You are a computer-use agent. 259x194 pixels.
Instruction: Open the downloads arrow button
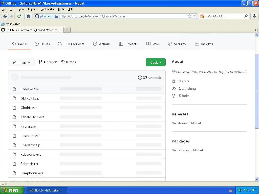(254, 16)
